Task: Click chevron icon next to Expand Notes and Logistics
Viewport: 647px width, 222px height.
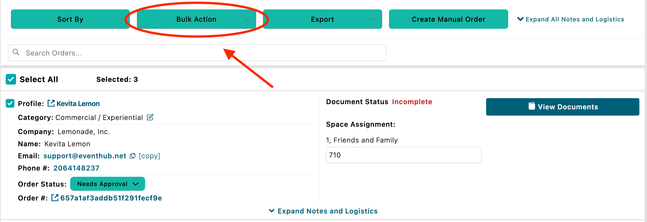Action: click(271, 211)
